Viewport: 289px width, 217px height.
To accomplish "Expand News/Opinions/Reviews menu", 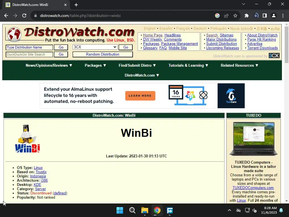I will click(x=49, y=65).
